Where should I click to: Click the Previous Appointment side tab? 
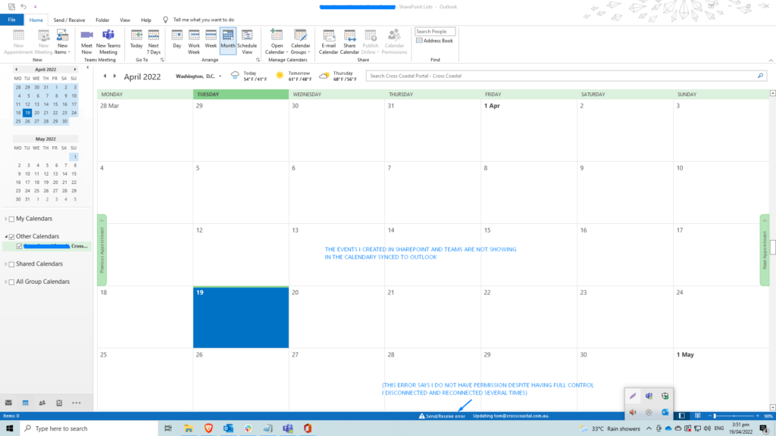pos(102,250)
